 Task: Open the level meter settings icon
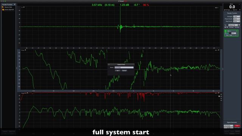(240, 10)
